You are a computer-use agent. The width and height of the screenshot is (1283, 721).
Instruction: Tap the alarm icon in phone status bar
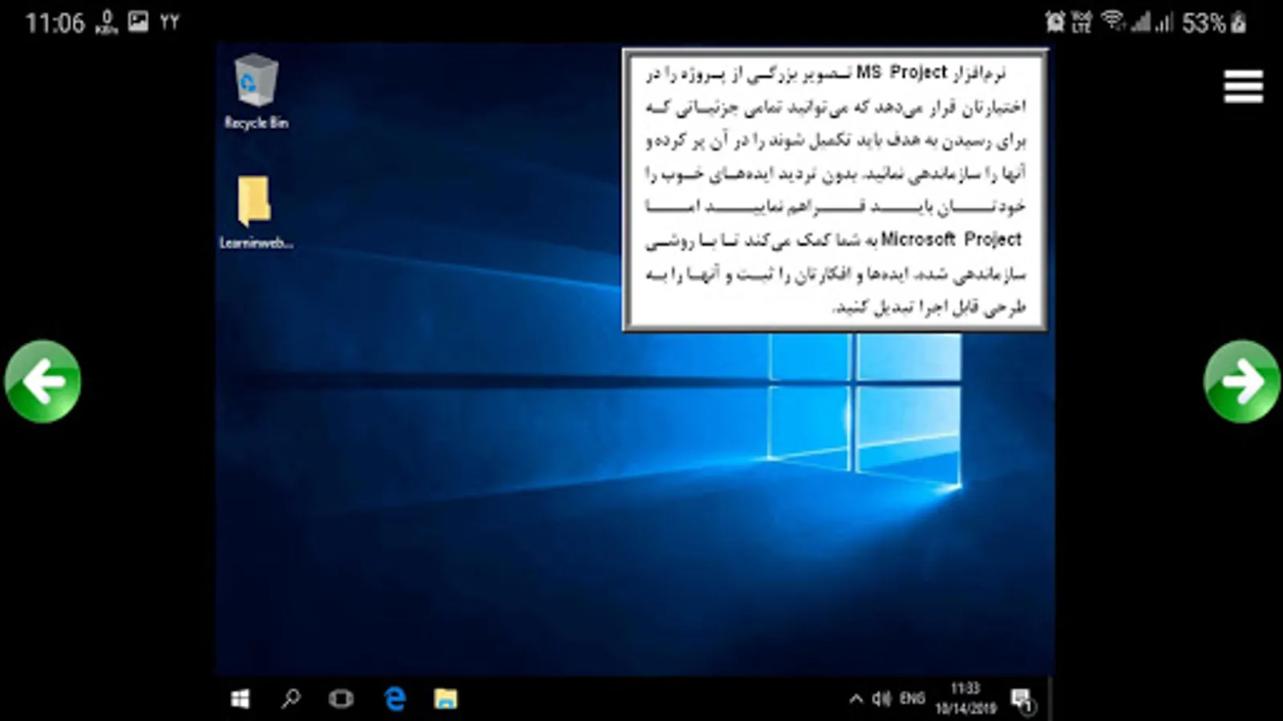1054,22
